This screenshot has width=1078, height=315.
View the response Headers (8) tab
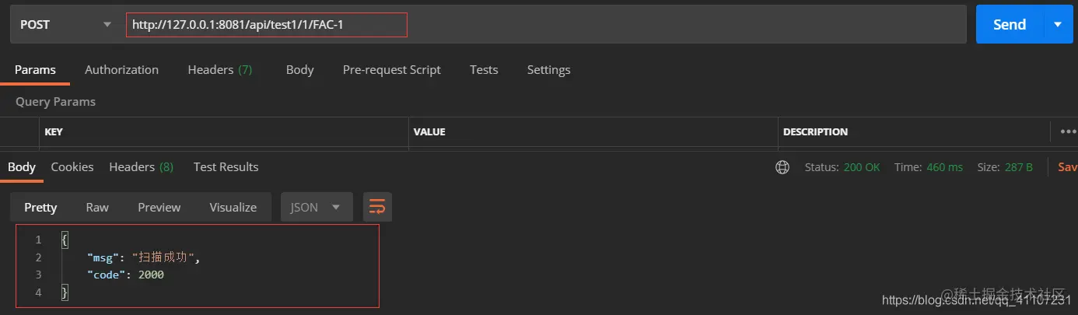click(142, 167)
